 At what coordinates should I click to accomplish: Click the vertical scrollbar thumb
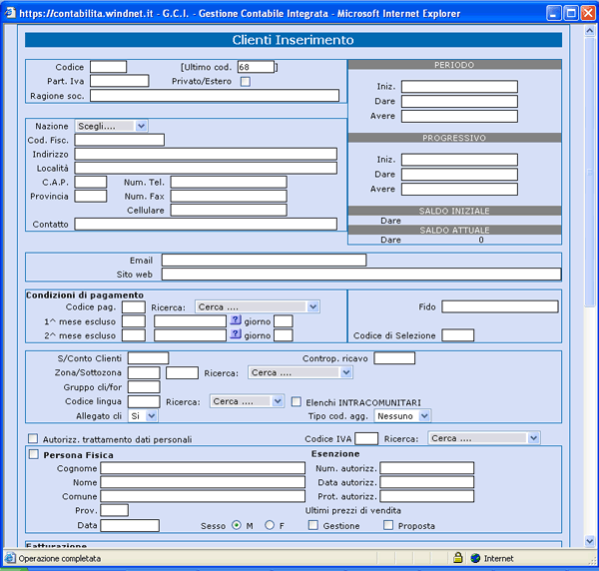[590, 172]
